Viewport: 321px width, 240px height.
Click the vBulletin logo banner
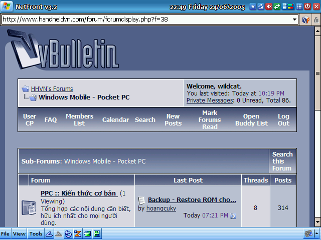pyautogui.click(x=62, y=49)
